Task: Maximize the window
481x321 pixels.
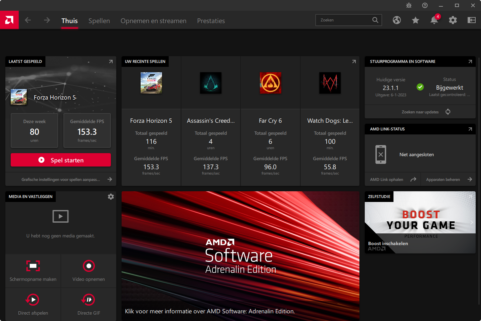Action: [457, 5]
